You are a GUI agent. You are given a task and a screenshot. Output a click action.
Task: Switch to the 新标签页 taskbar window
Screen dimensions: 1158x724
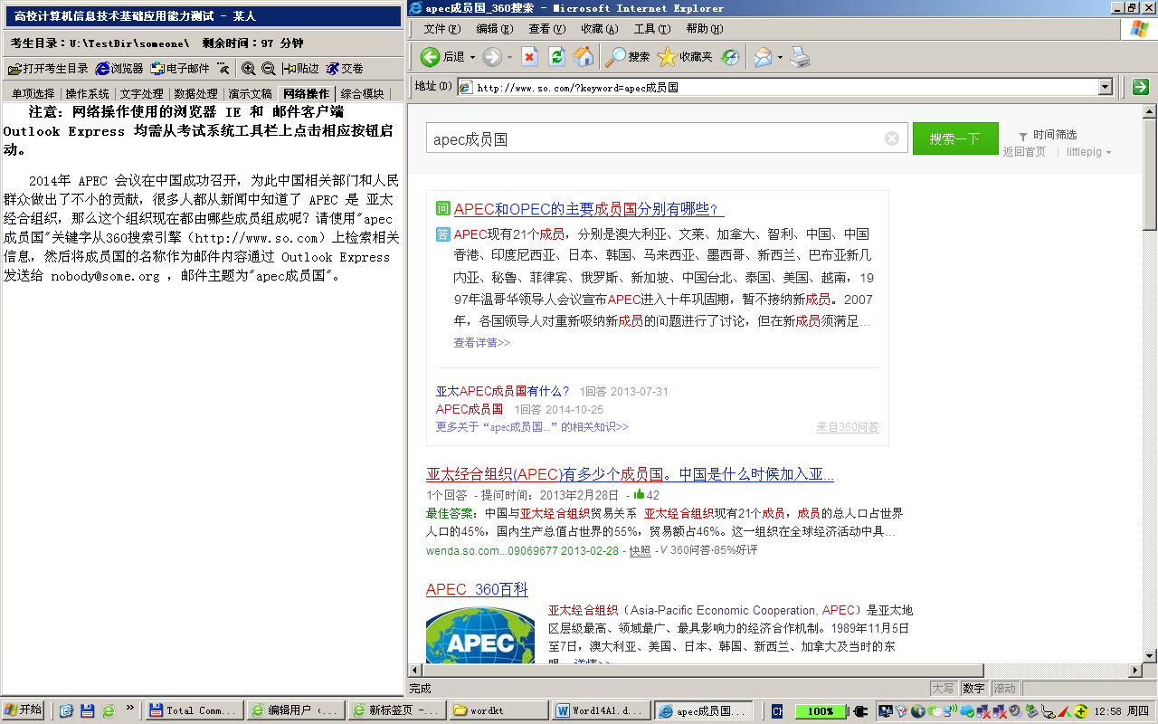coord(397,710)
